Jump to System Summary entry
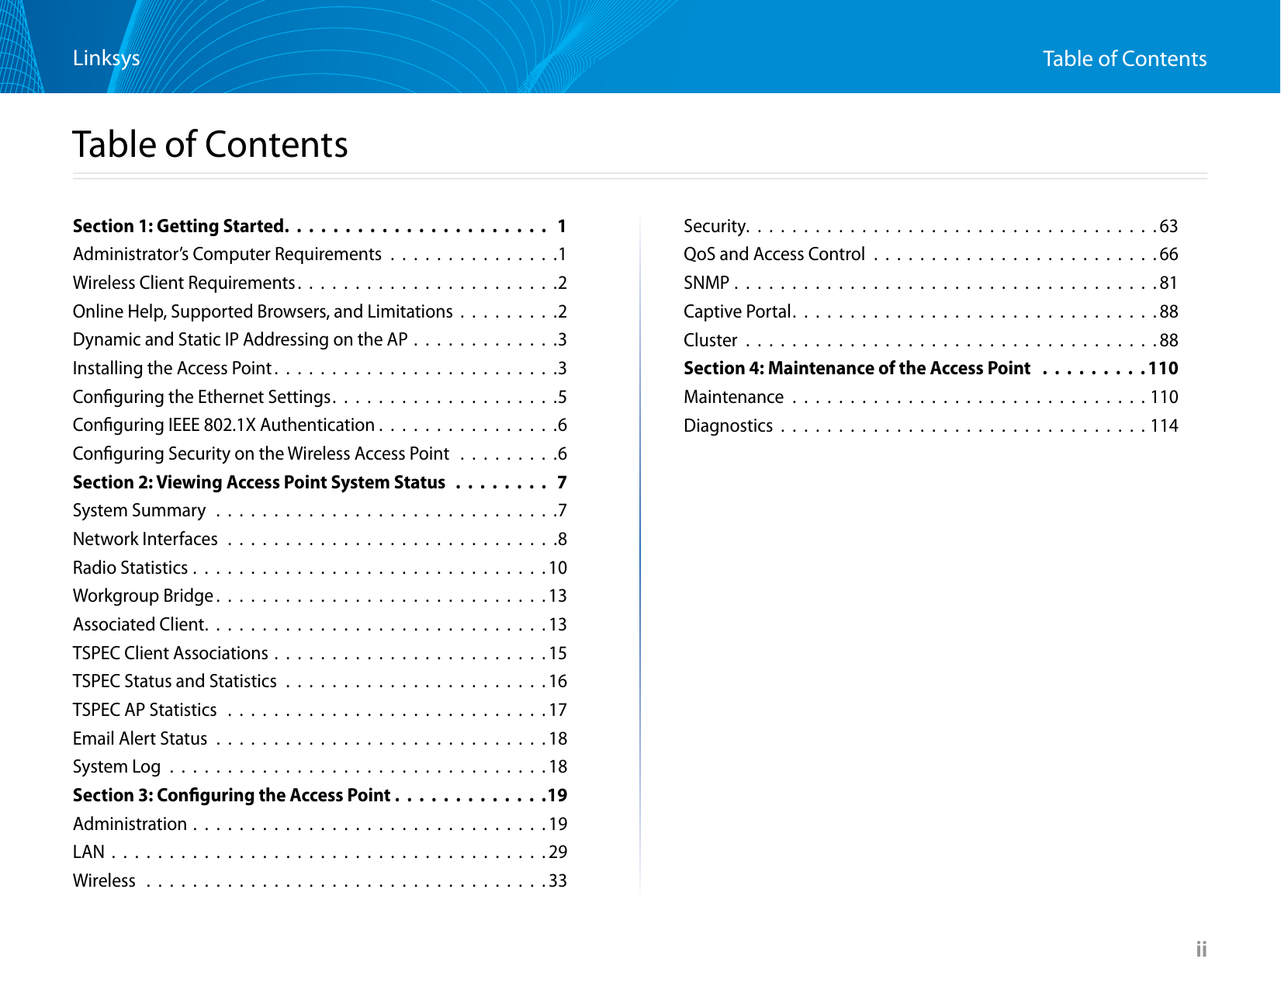Viewport: 1281px width, 990px height. [x=320, y=511]
